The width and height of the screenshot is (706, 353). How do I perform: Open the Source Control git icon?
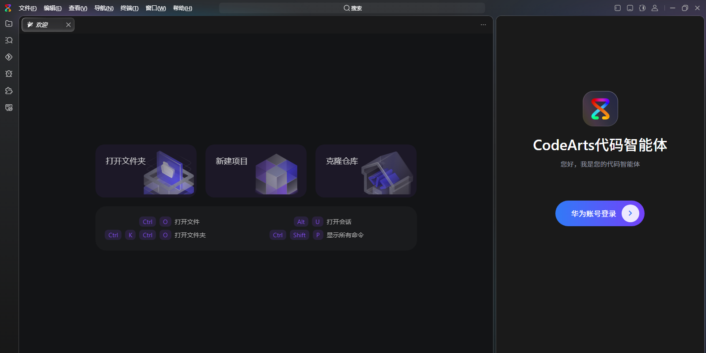(x=9, y=57)
